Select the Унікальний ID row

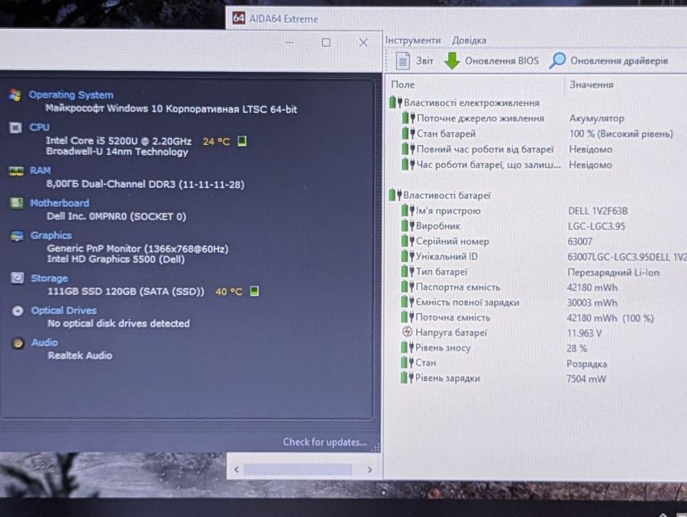543,256
